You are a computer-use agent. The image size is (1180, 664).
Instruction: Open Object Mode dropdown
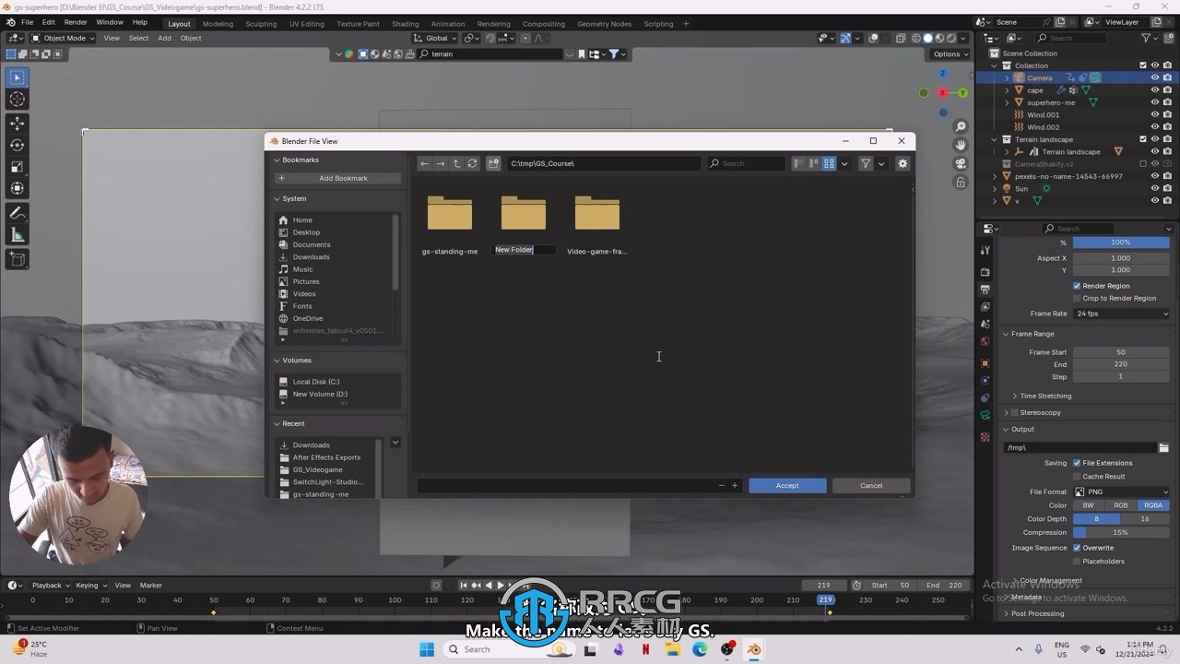62,38
